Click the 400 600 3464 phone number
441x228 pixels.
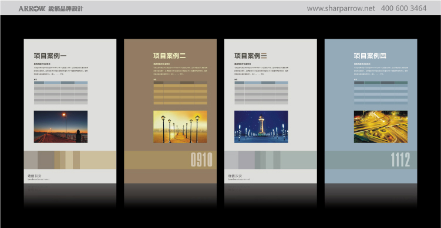tap(403, 8)
